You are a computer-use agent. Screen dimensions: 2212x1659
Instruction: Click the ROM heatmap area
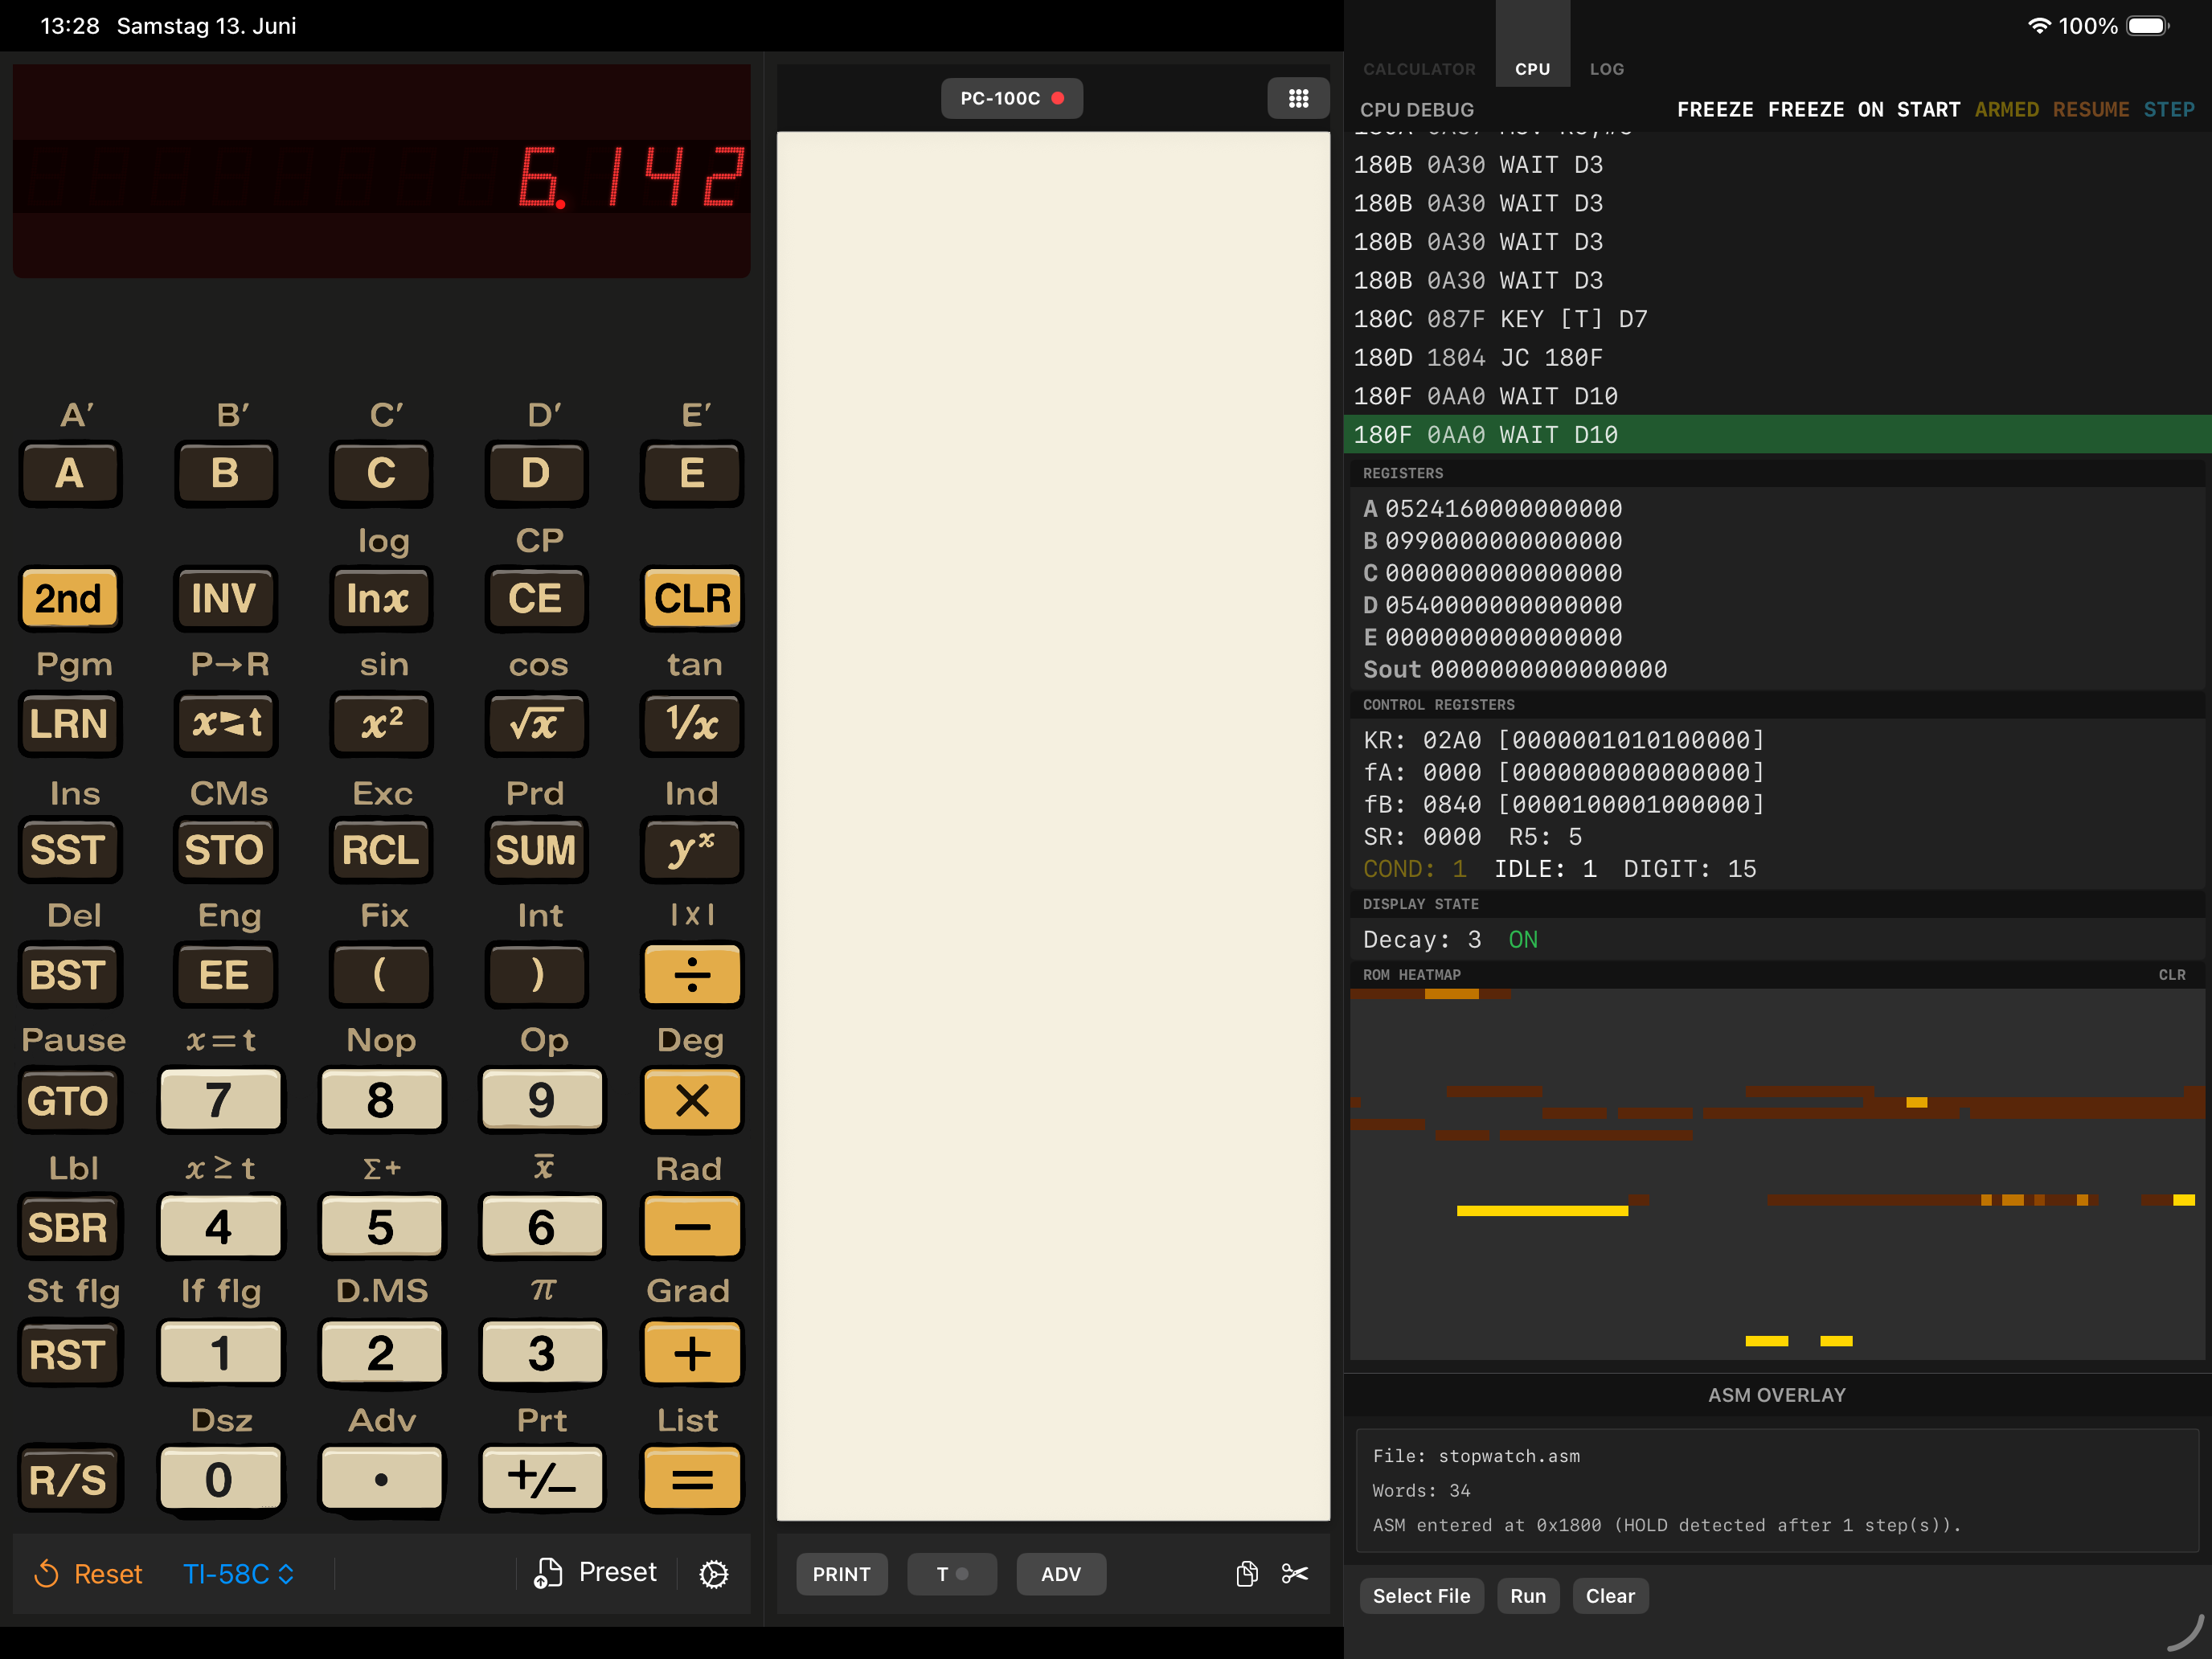click(x=1777, y=1174)
